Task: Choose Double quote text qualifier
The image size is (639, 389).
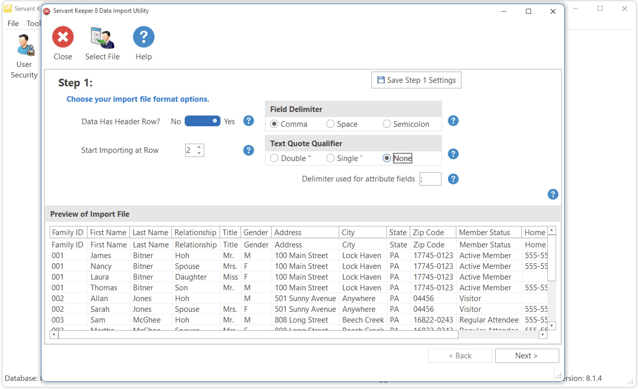Action: coord(274,158)
